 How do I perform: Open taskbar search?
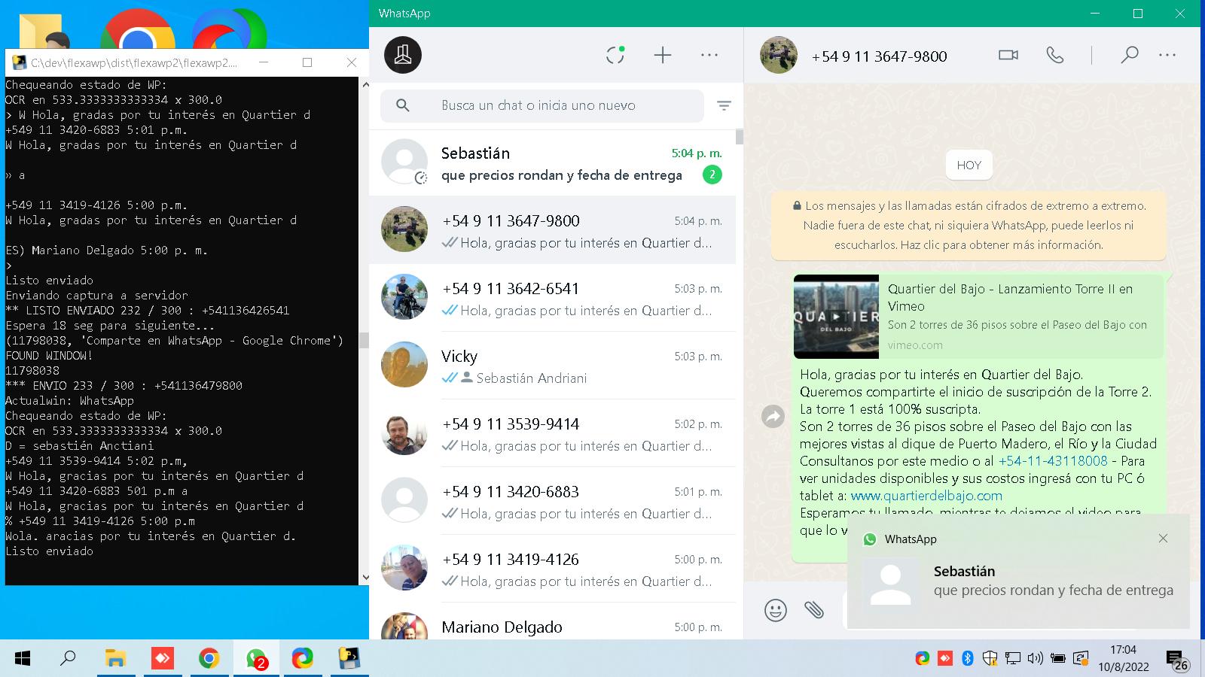68,659
